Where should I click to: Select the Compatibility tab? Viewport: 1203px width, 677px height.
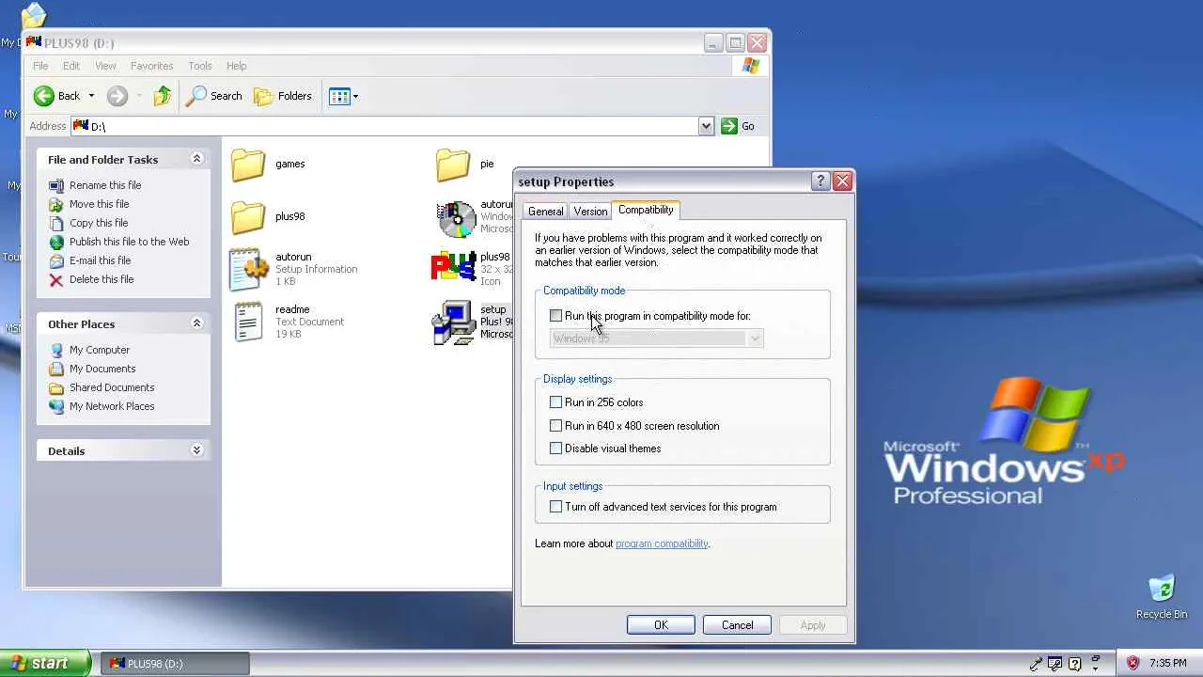(x=646, y=210)
